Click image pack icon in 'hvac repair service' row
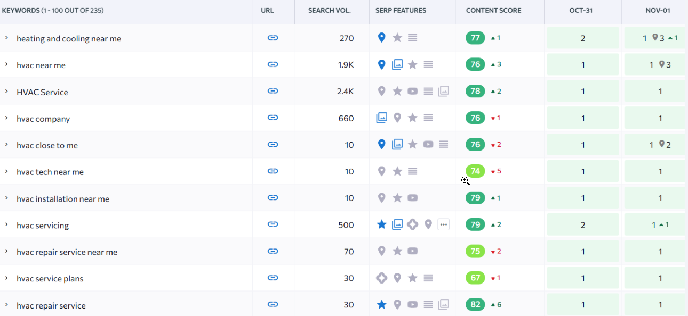 (443, 304)
